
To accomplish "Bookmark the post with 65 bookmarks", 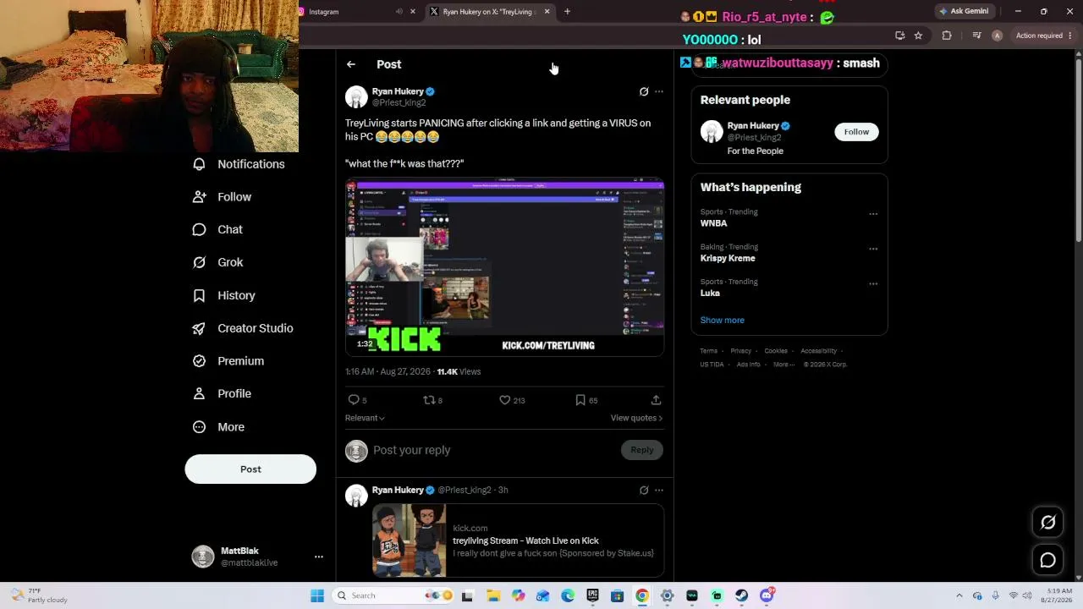I will pyautogui.click(x=586, y=400).
